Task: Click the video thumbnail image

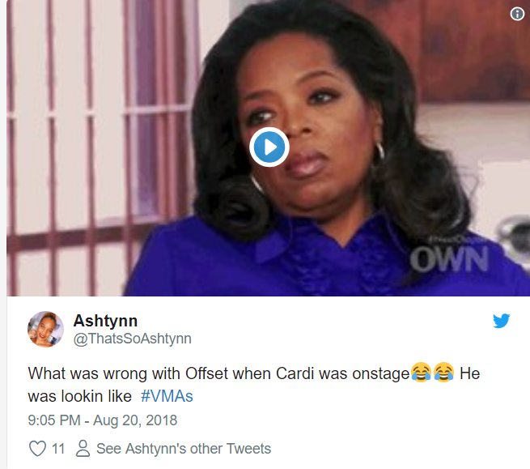Action: (x=268, y=148)
